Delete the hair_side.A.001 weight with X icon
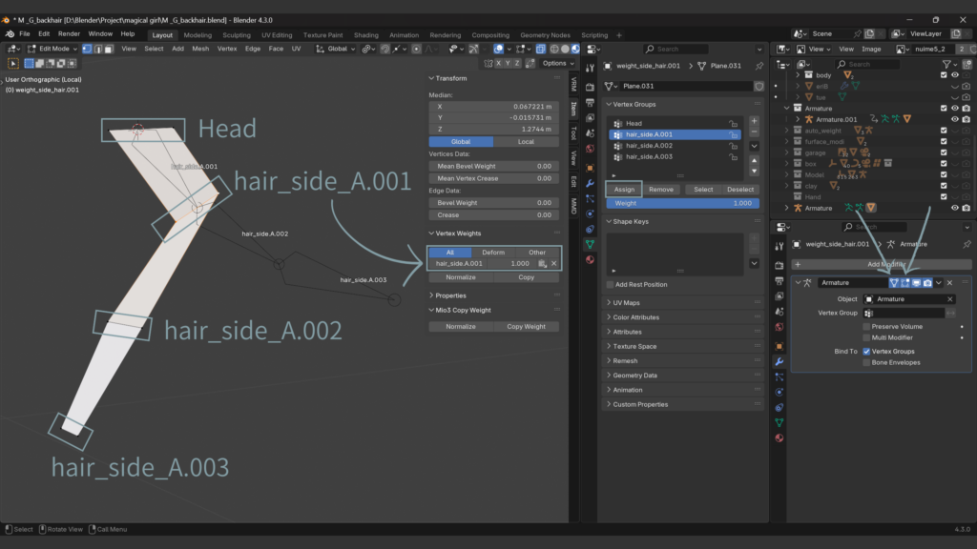This screenshot has width=977, height=549. coord(553,263)
